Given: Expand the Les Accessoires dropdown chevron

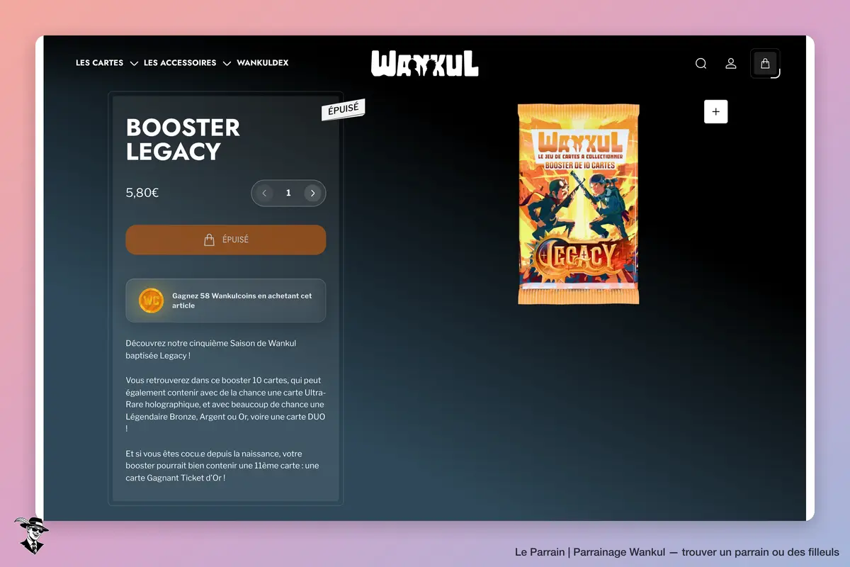Looking at the screenshot, I should click(x=227, y=64).
